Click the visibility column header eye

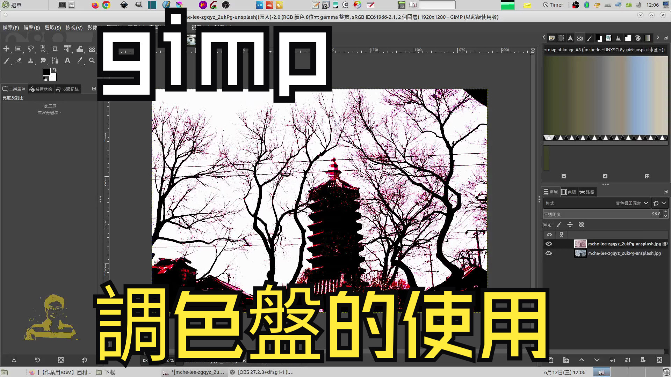click(x=549, y=235)
